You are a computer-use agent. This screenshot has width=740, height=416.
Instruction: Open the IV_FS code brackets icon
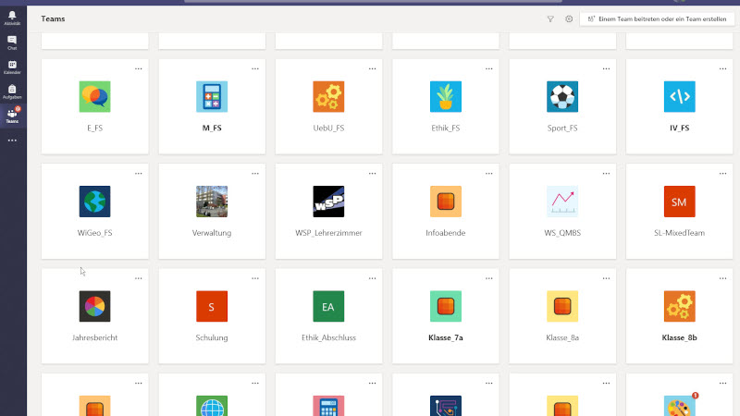click(680, 97)
